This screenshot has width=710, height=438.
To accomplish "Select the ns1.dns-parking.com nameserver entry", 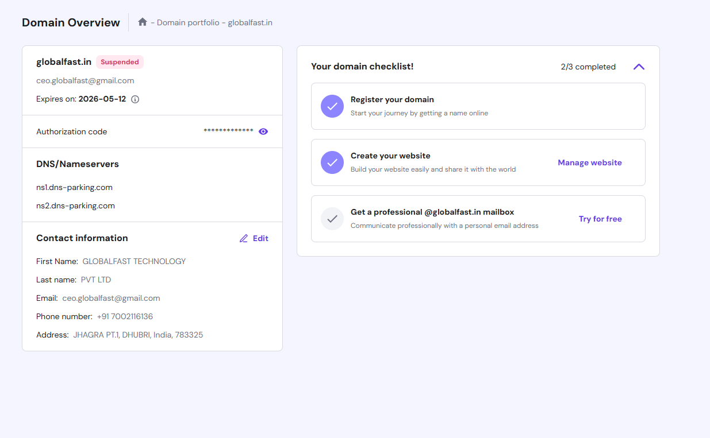I will 74,187.
